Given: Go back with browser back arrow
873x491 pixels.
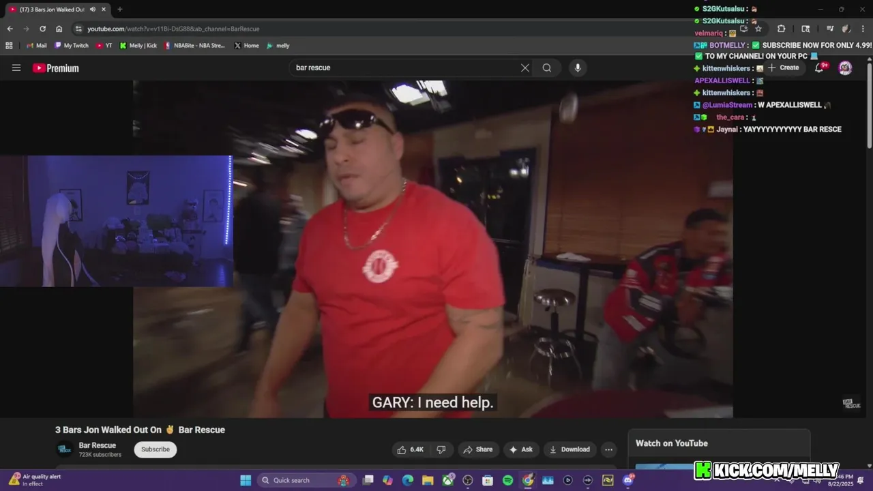Looking at the screenshot, I should point(10,29).
